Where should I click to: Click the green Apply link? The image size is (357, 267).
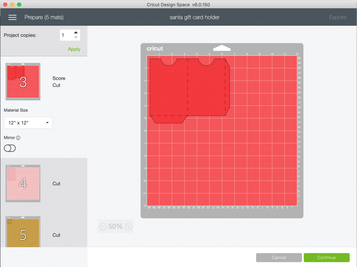pyautogui.click(x=74, y=49)
